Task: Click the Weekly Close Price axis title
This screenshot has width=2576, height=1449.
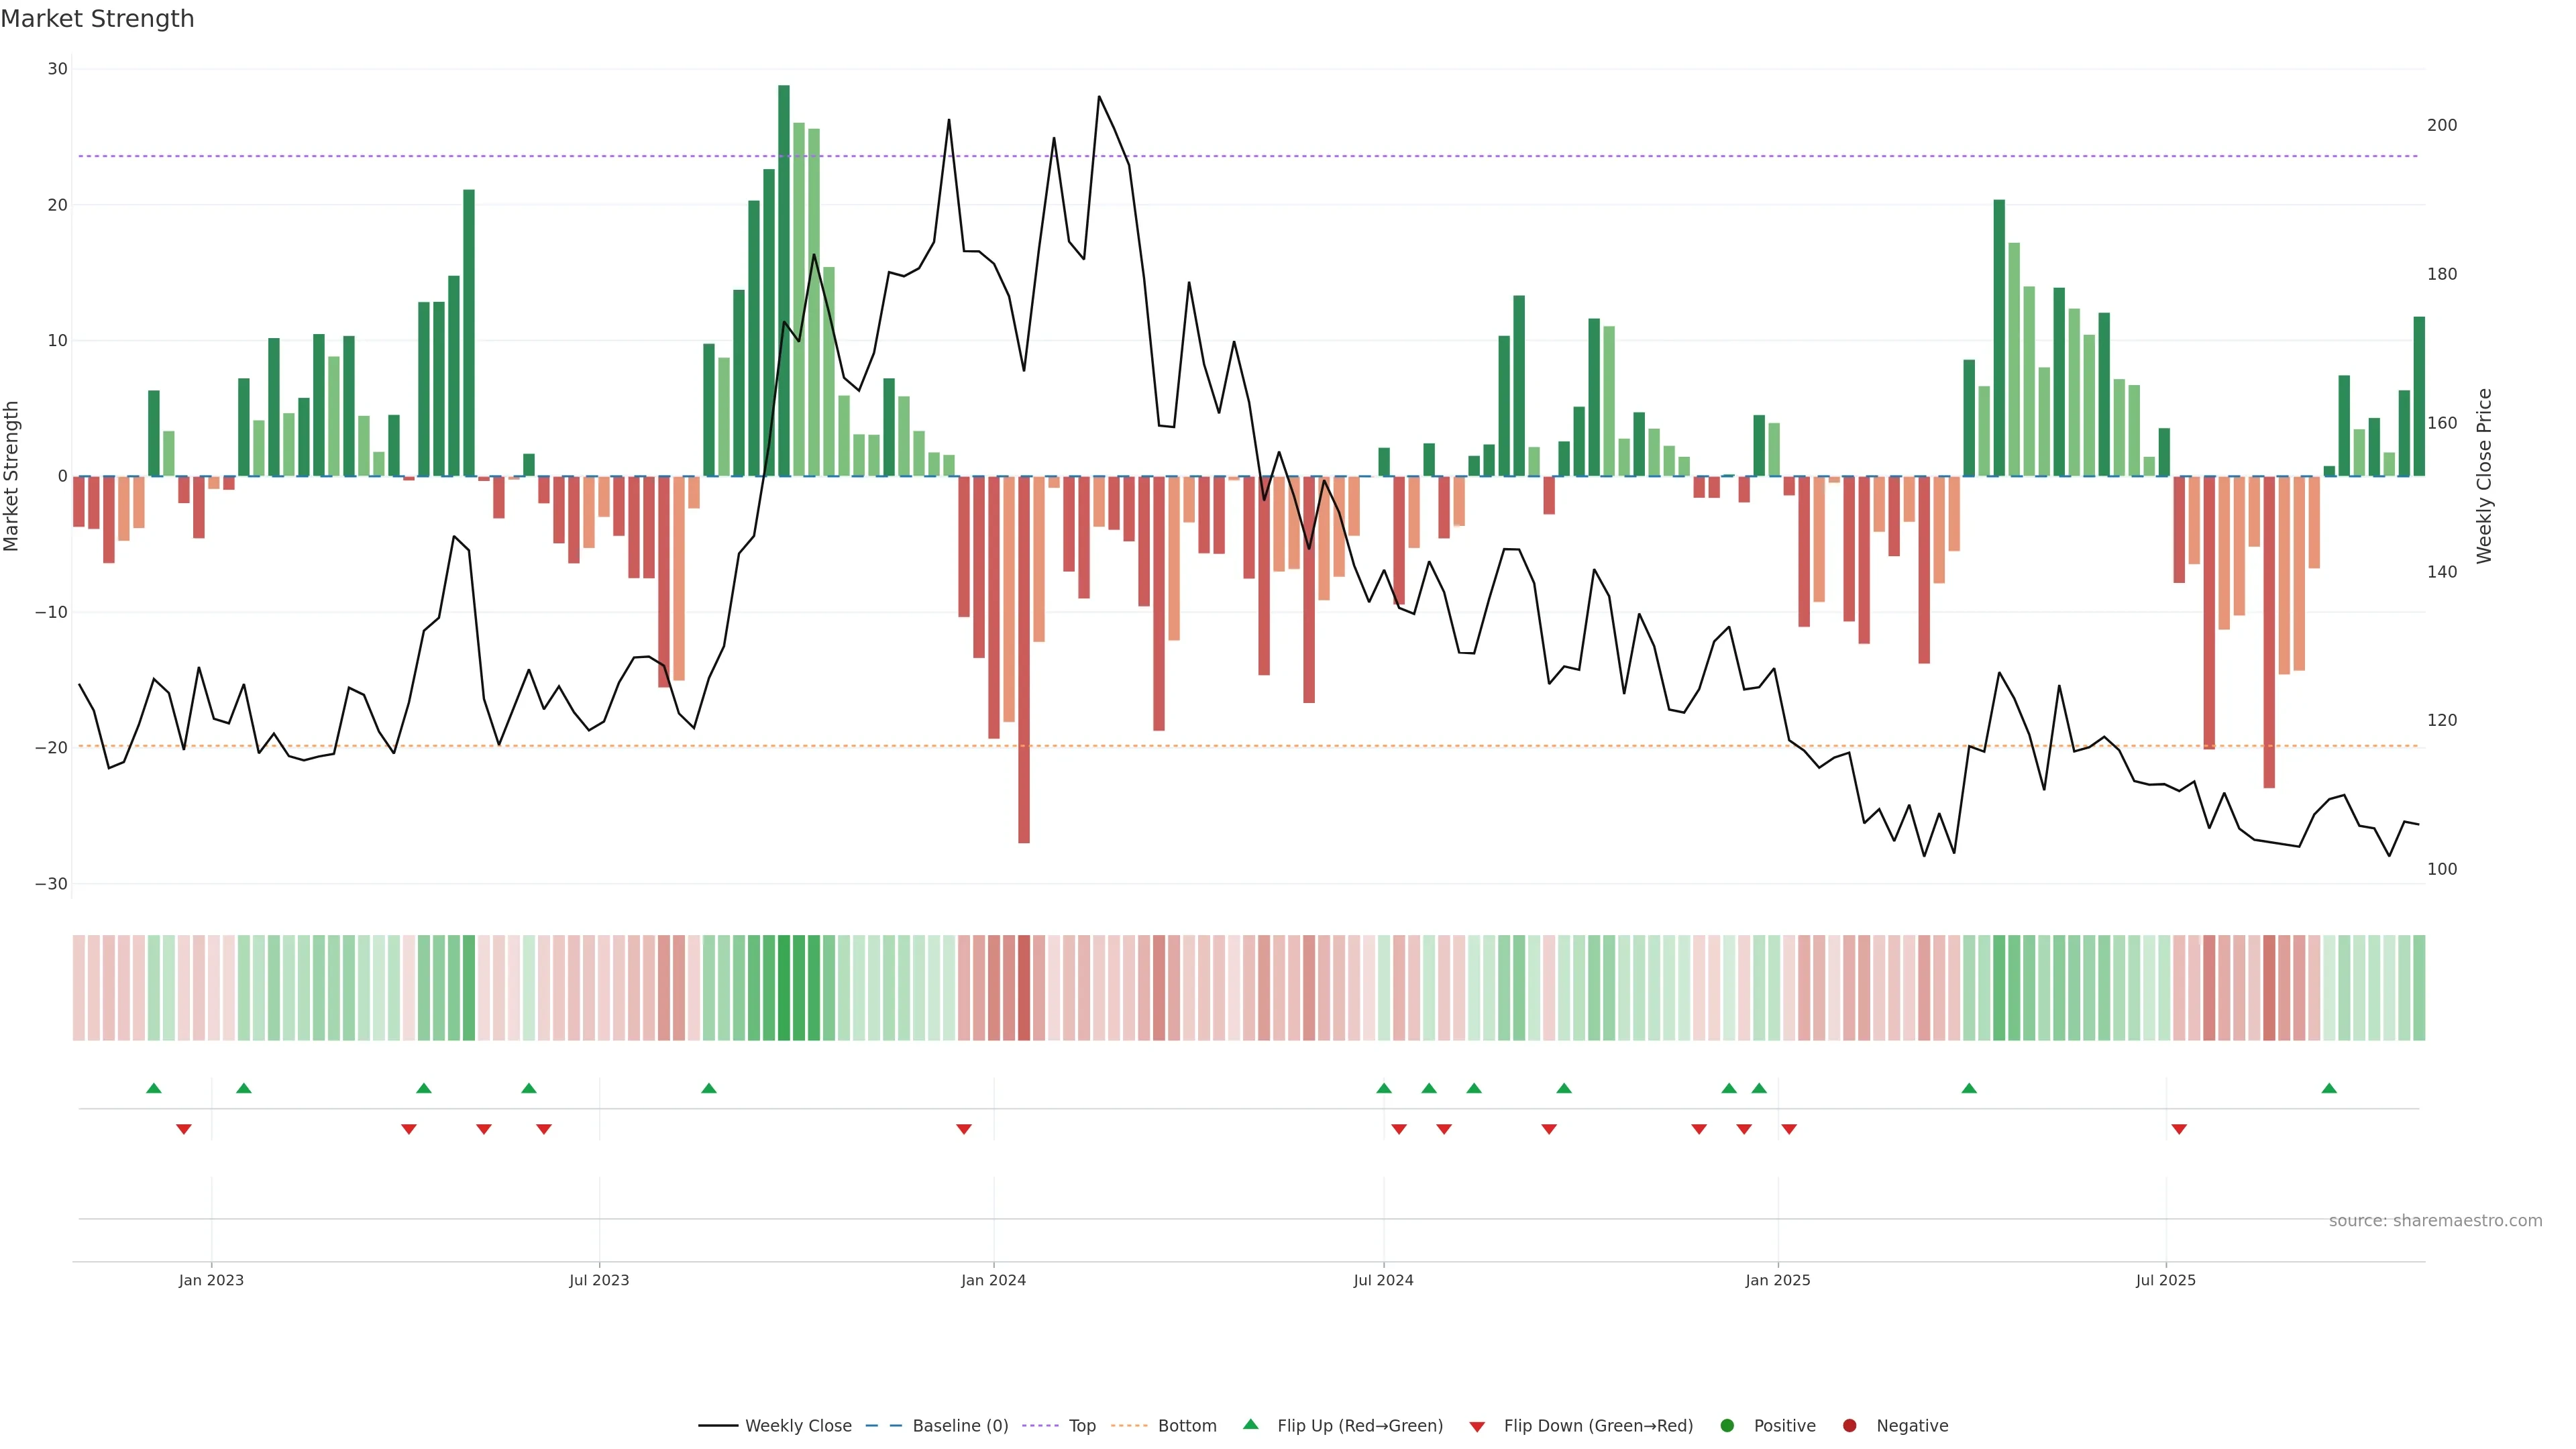Action: (x=2484, y=476)
